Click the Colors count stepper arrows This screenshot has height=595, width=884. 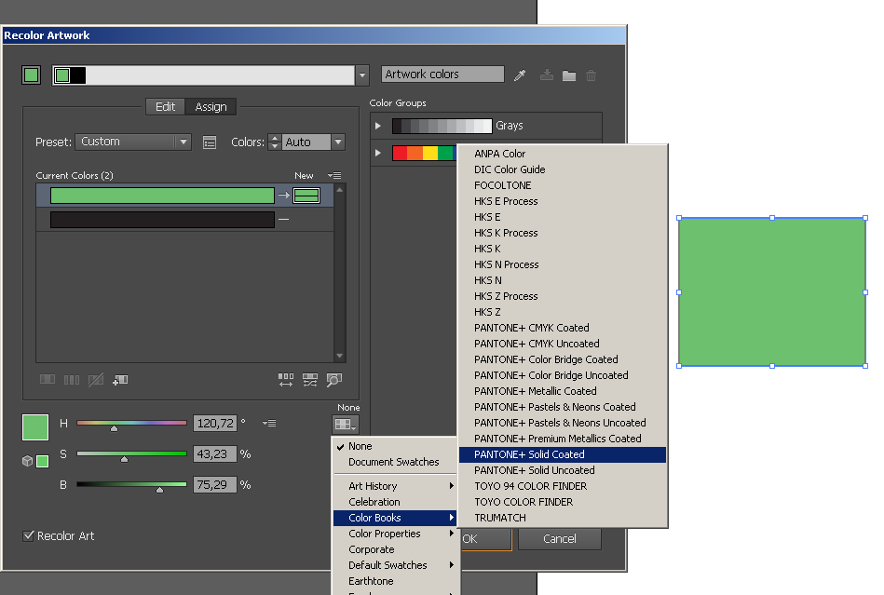(x=275, y=142)
